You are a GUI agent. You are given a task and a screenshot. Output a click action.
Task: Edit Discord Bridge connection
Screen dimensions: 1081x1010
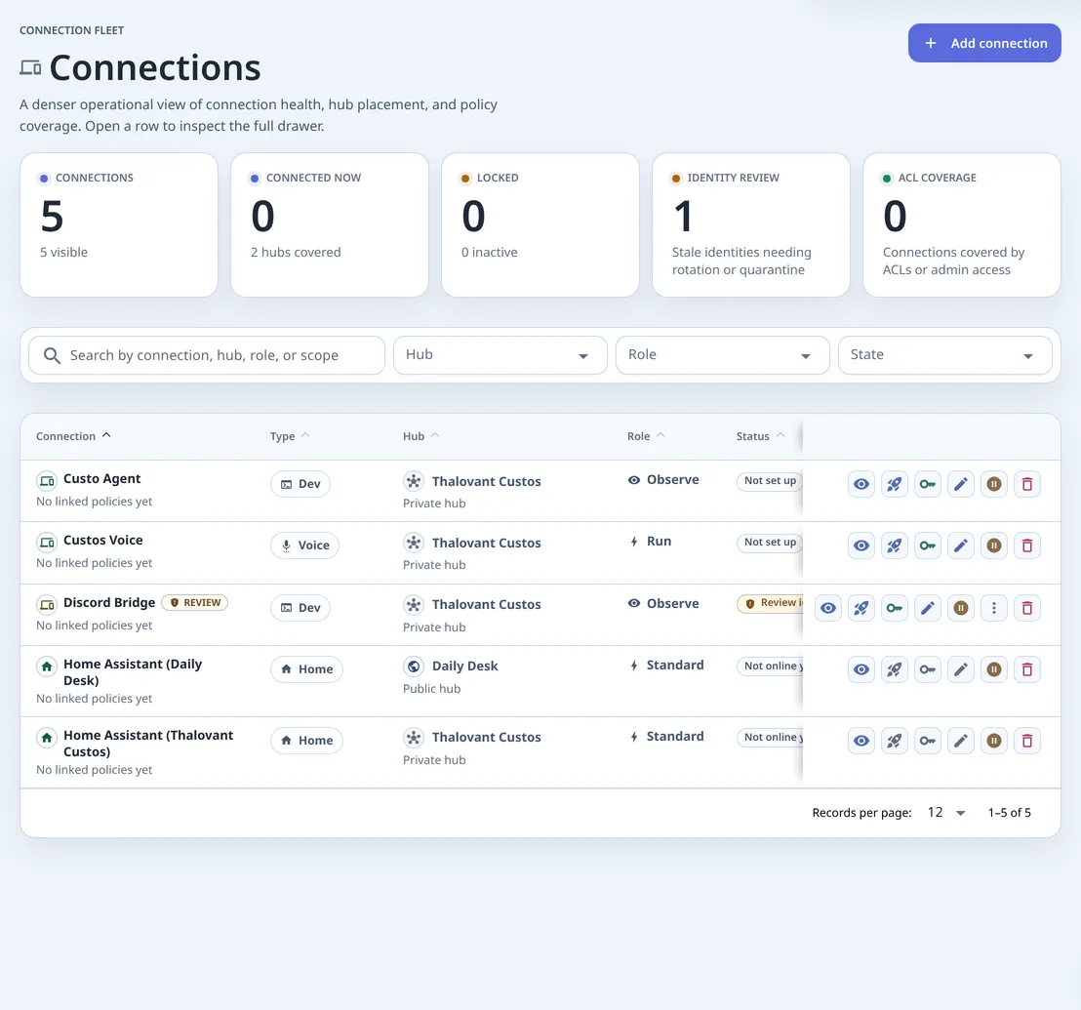(x=927, y=608)
